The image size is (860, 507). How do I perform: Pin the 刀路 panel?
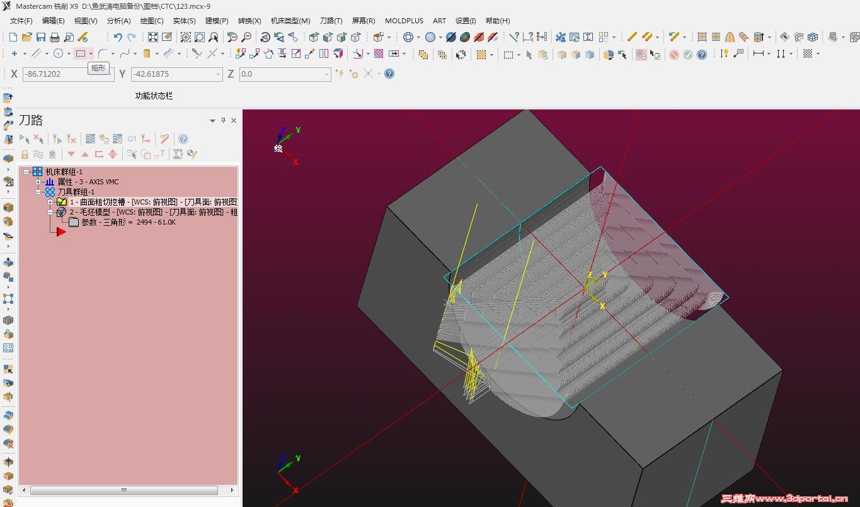[x=223, y=120]
